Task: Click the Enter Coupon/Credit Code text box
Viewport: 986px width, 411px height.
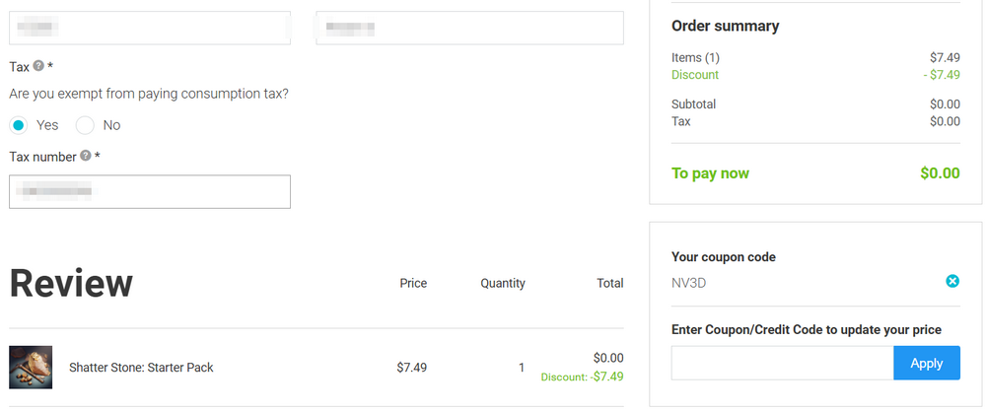Action: [782, 363]
